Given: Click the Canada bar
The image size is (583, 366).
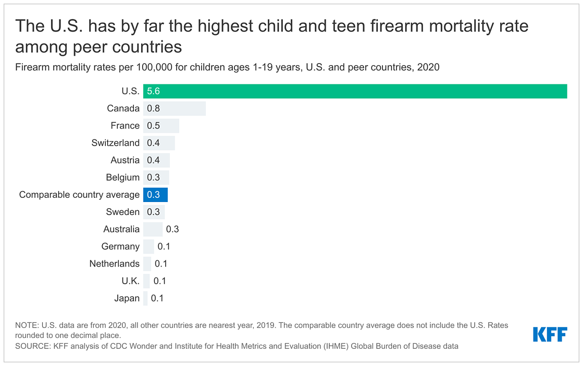Looking at the screenshot, I should [x=175, y=108].
